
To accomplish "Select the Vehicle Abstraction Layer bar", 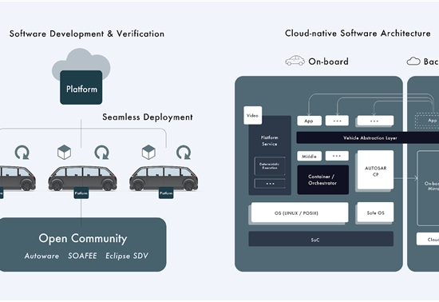I will coord(368,138).
